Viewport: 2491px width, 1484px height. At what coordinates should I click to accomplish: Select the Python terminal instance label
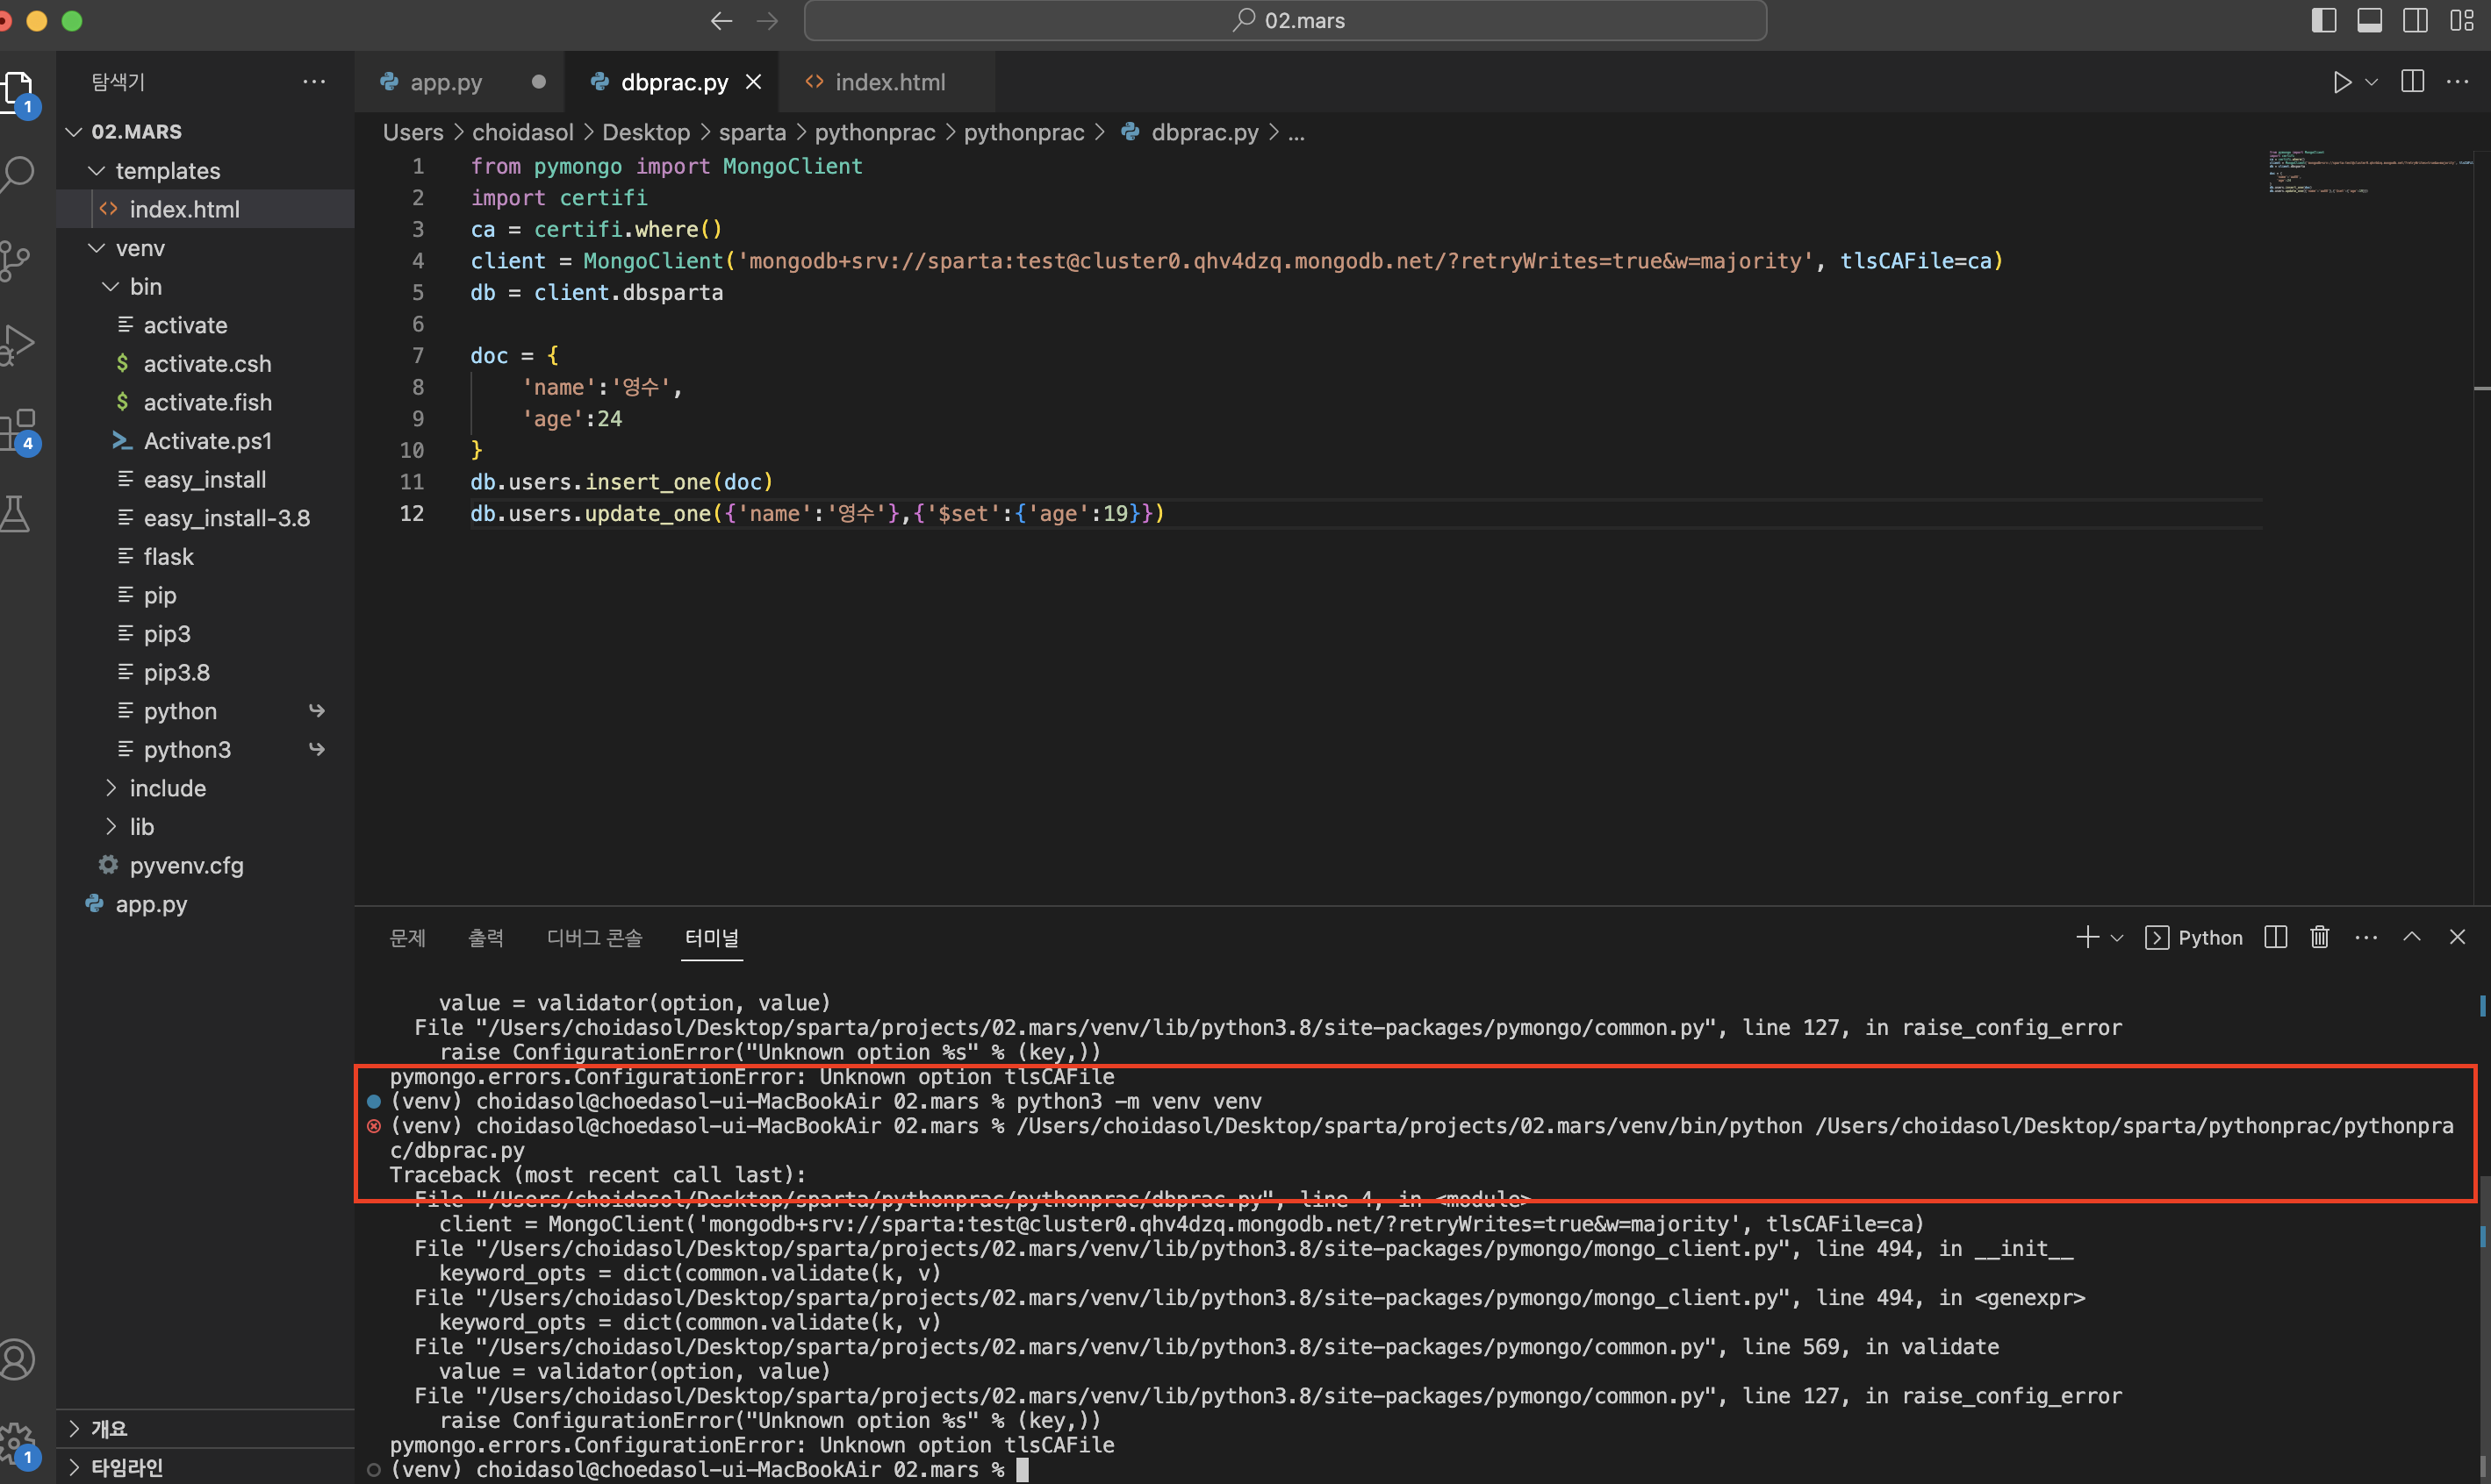(x=2194, y=938)
